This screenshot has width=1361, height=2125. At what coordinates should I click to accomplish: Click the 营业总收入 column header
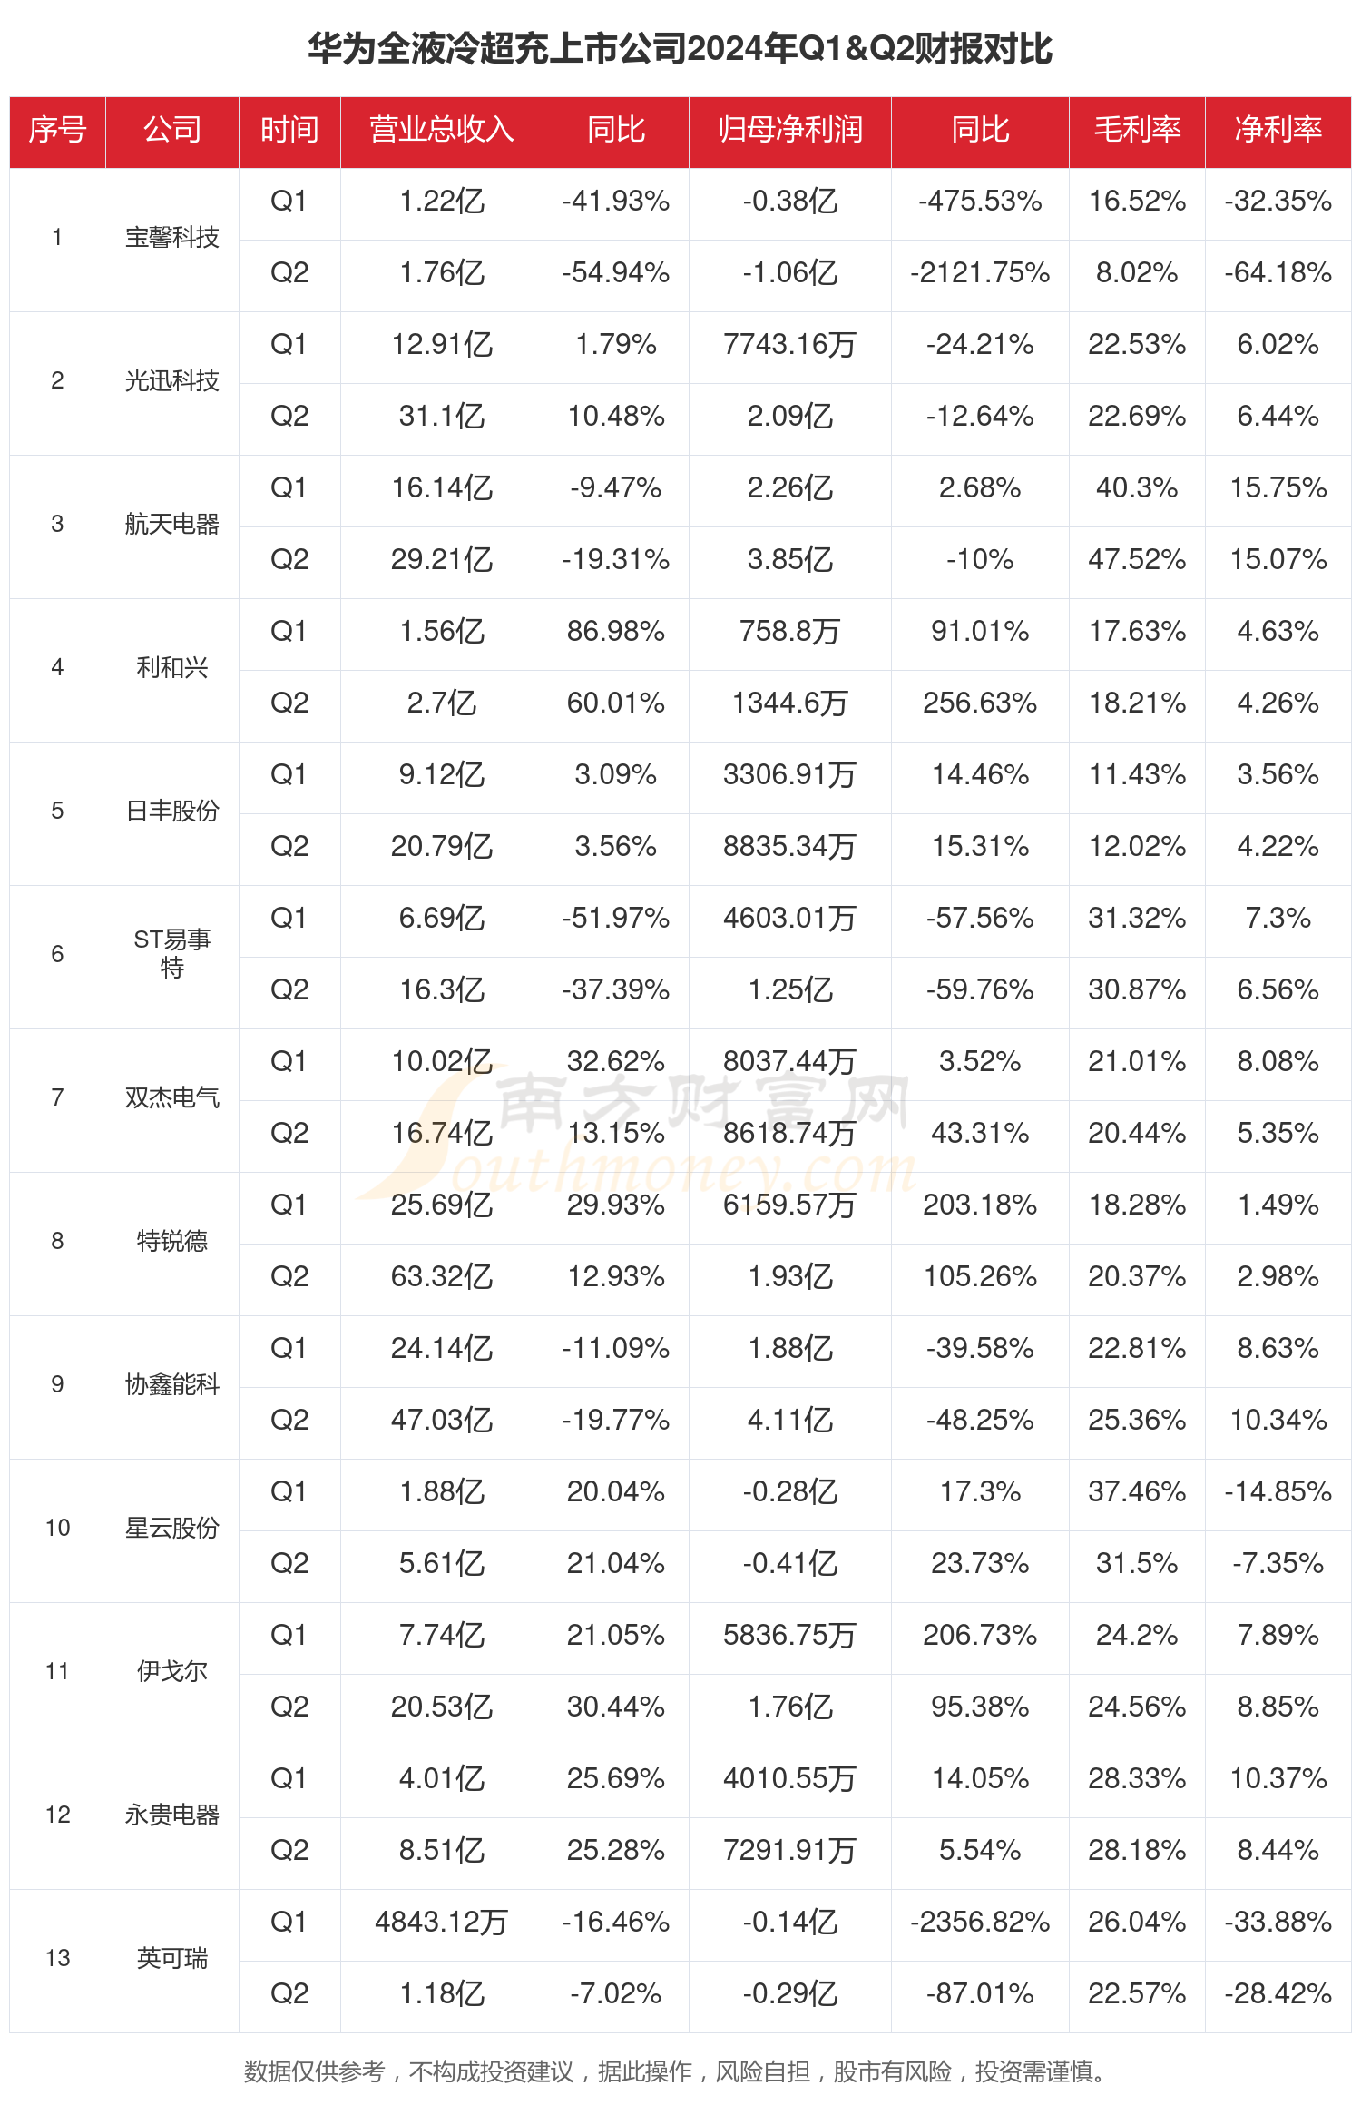coord(441,130)
